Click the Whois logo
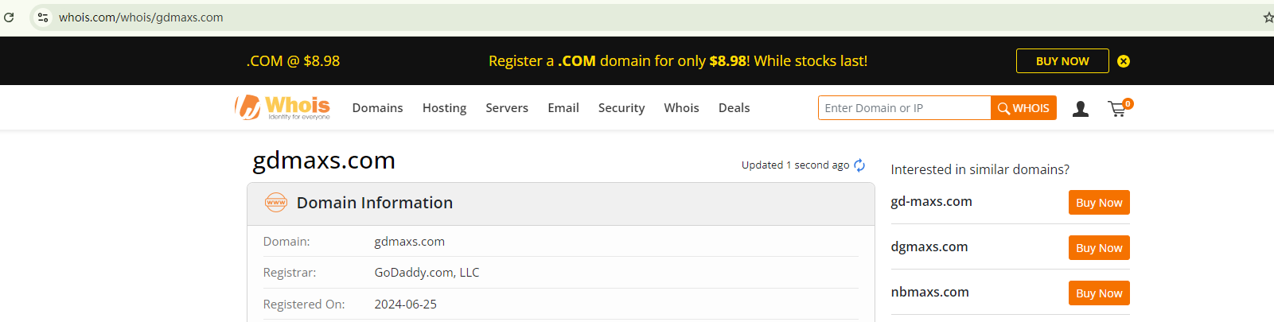 click(x=282, y=107)
